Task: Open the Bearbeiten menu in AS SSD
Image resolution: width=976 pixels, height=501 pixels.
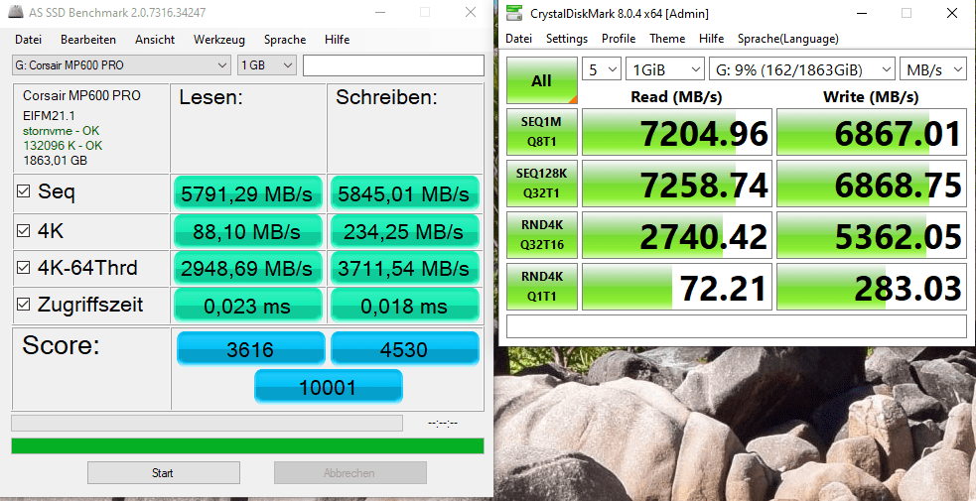Action: click(88, 39)
